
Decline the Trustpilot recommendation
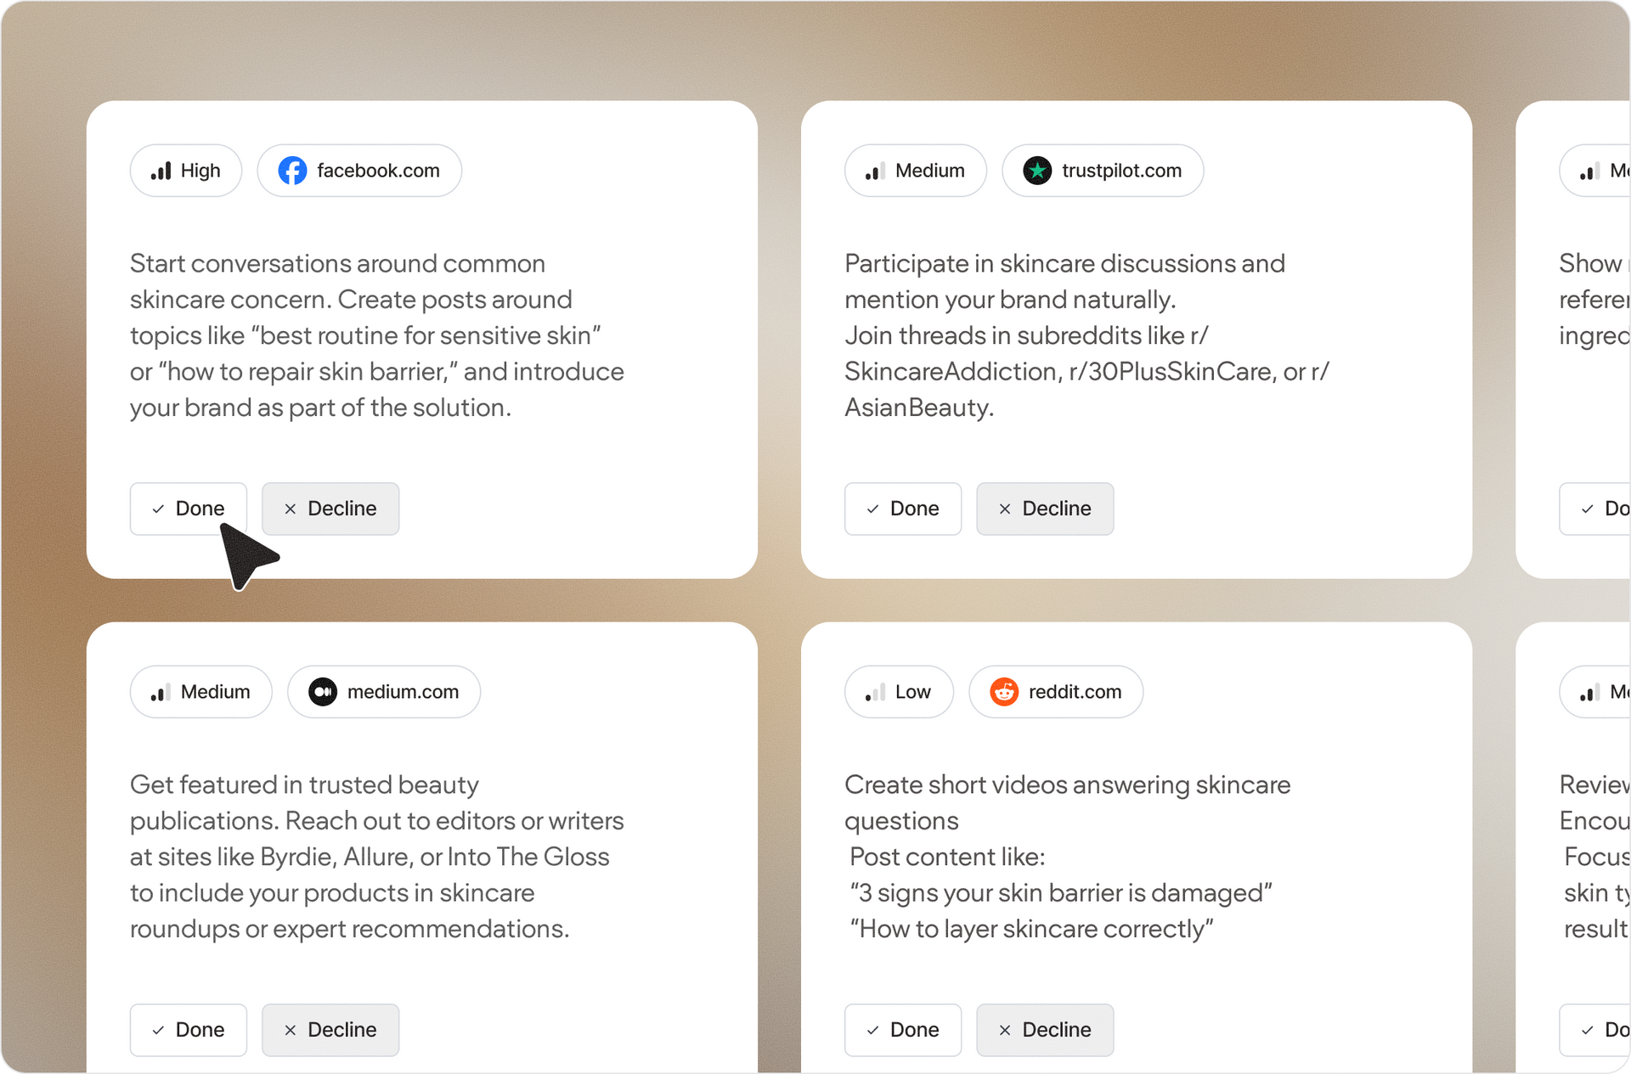click(x=1045, y=509)
